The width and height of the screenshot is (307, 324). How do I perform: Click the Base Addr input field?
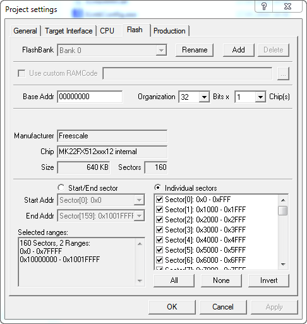(90, 97)
